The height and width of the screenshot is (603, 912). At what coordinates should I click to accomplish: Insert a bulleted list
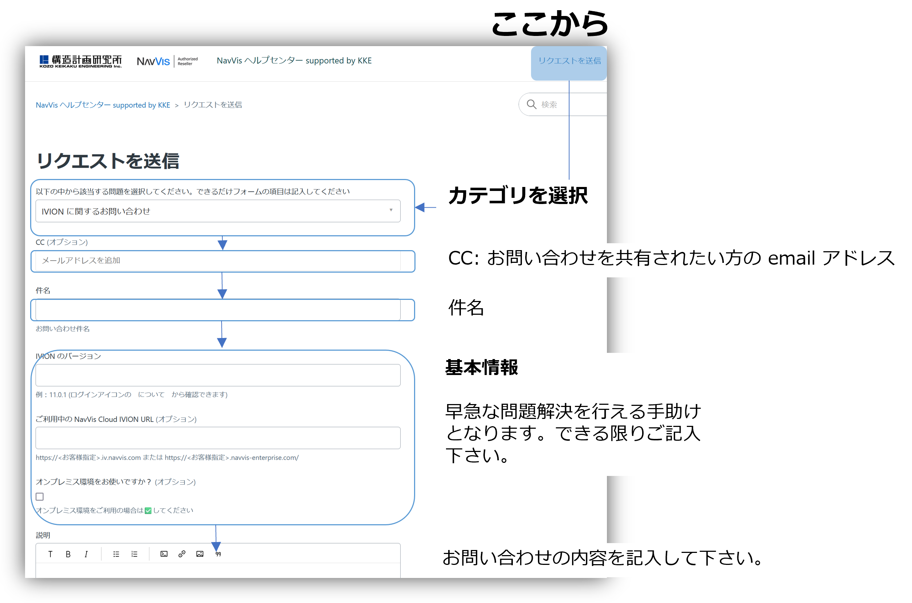click(x=116, y=554)
